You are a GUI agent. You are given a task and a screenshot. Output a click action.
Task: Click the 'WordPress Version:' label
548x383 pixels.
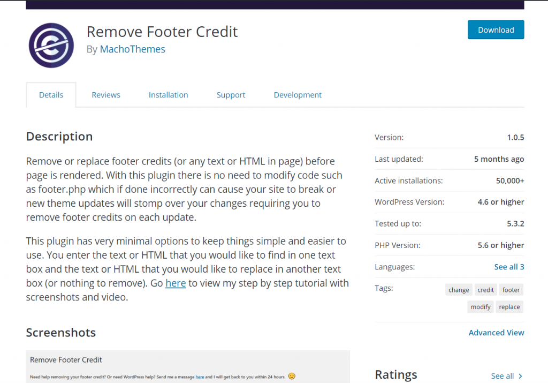tap(409, 202)
